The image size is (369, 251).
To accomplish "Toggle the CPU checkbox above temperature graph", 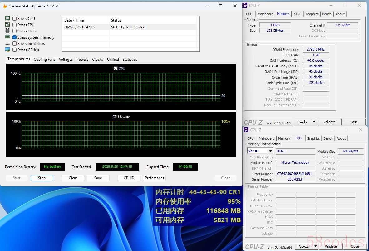I will click(x=116, y=68).
